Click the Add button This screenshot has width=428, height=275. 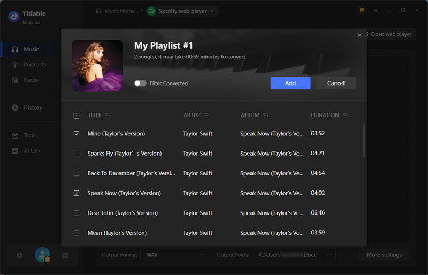[290, 83]
